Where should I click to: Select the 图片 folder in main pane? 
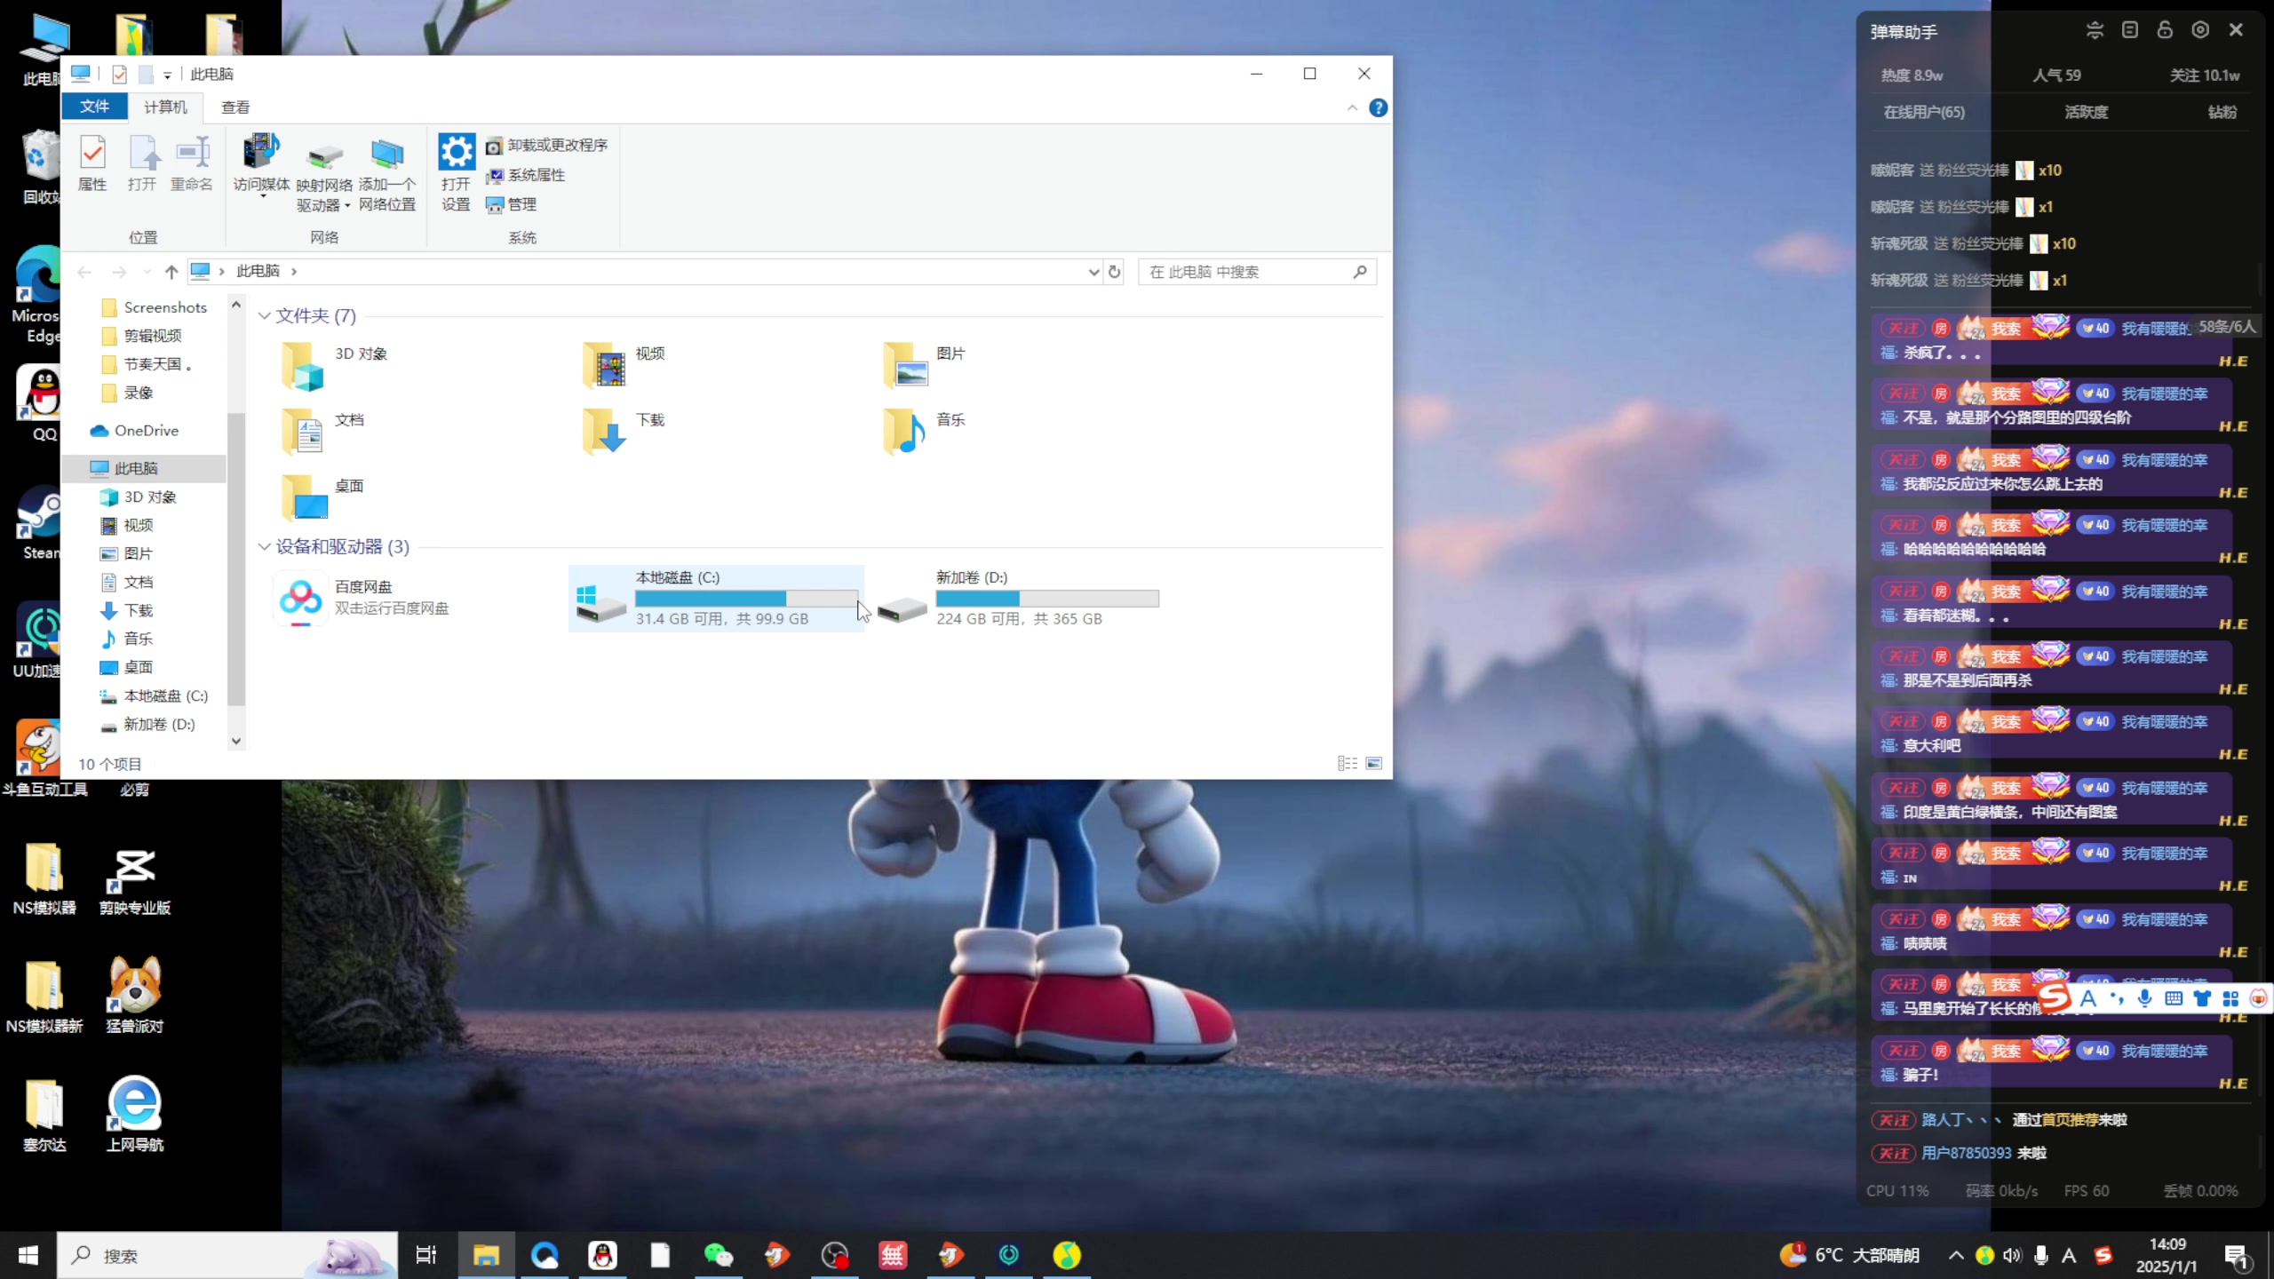tap(925, 366)
